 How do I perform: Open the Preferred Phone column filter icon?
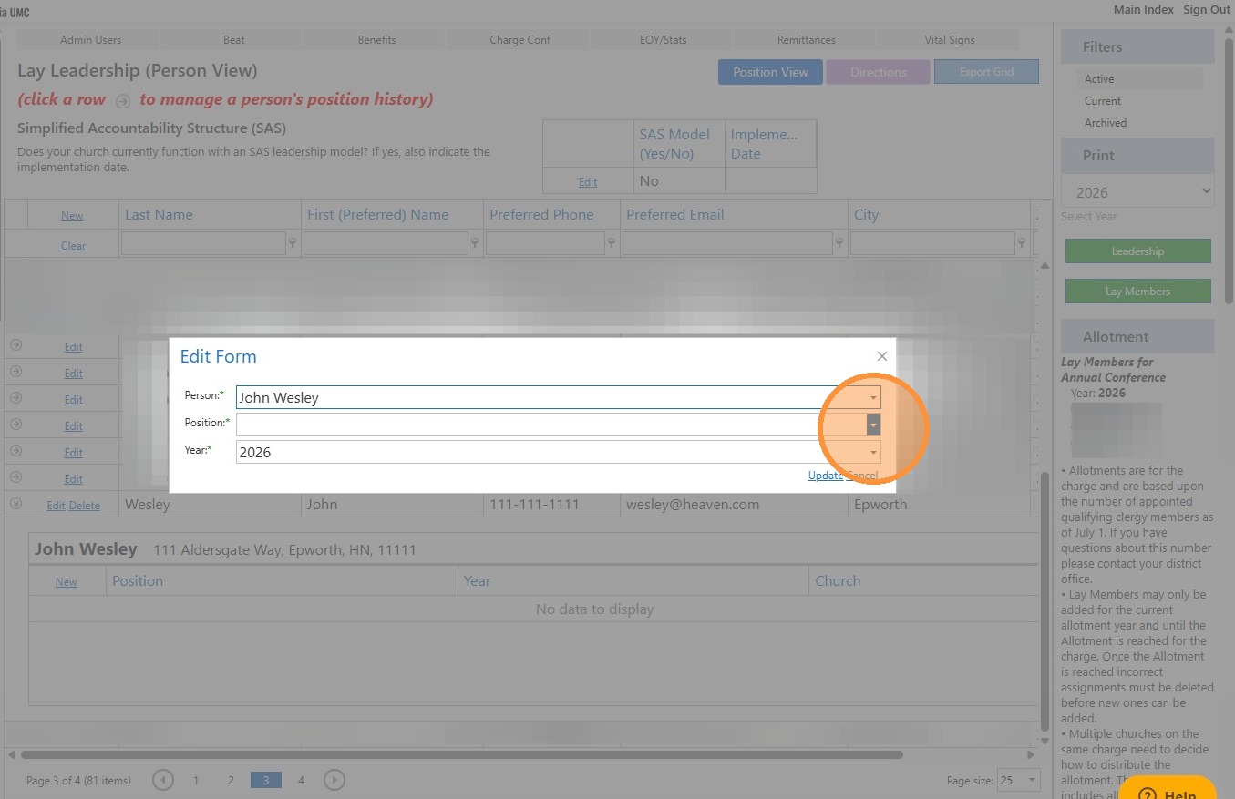(612, 244)
